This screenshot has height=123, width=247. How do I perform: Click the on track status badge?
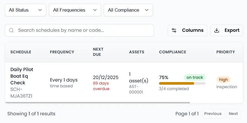click(x=195, y=77)
